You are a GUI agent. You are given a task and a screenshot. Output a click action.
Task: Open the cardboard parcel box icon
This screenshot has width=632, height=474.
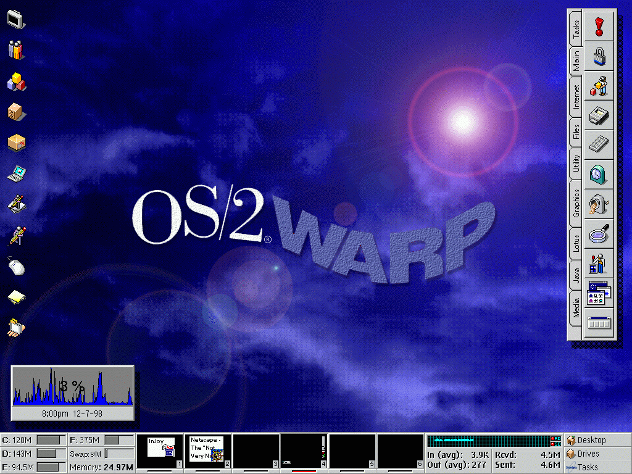(x=17, y=143)
